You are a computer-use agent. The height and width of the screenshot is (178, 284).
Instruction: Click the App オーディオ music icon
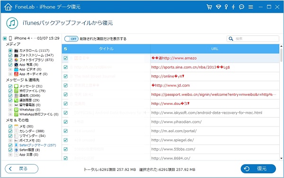(x=16, y=74)
